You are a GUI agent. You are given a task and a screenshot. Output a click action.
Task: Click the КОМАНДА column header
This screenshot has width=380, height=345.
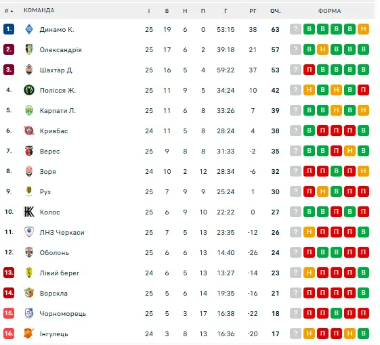(39, 10)
